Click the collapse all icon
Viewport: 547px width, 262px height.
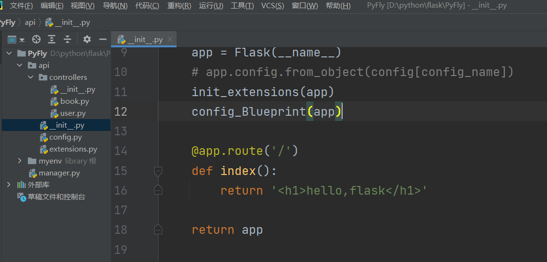[x=67, y=39]
